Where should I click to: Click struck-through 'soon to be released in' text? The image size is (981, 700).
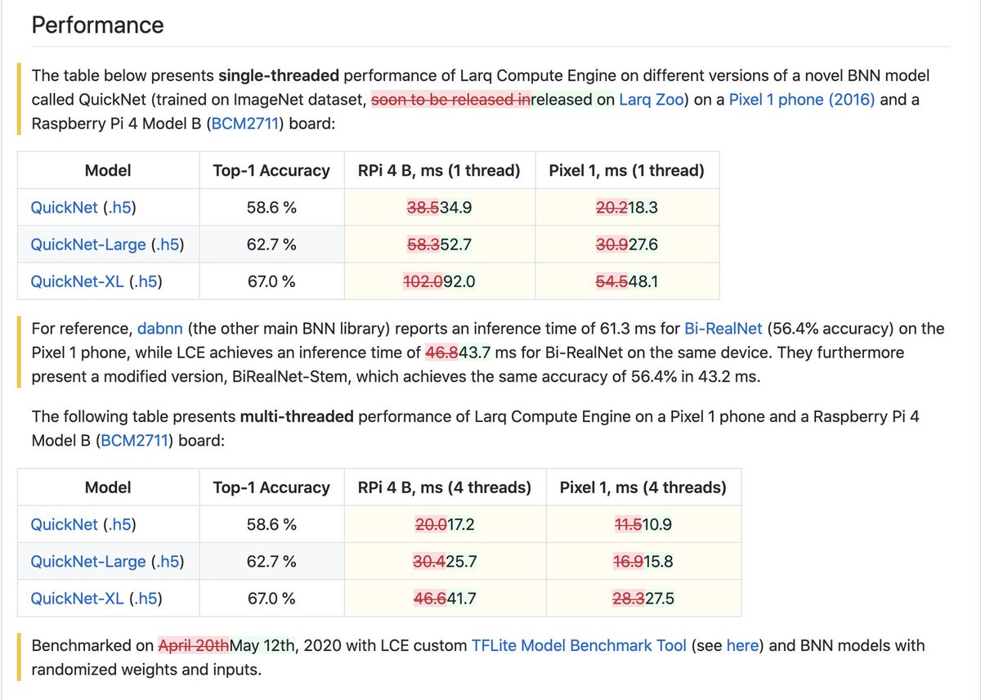point(450,100)
